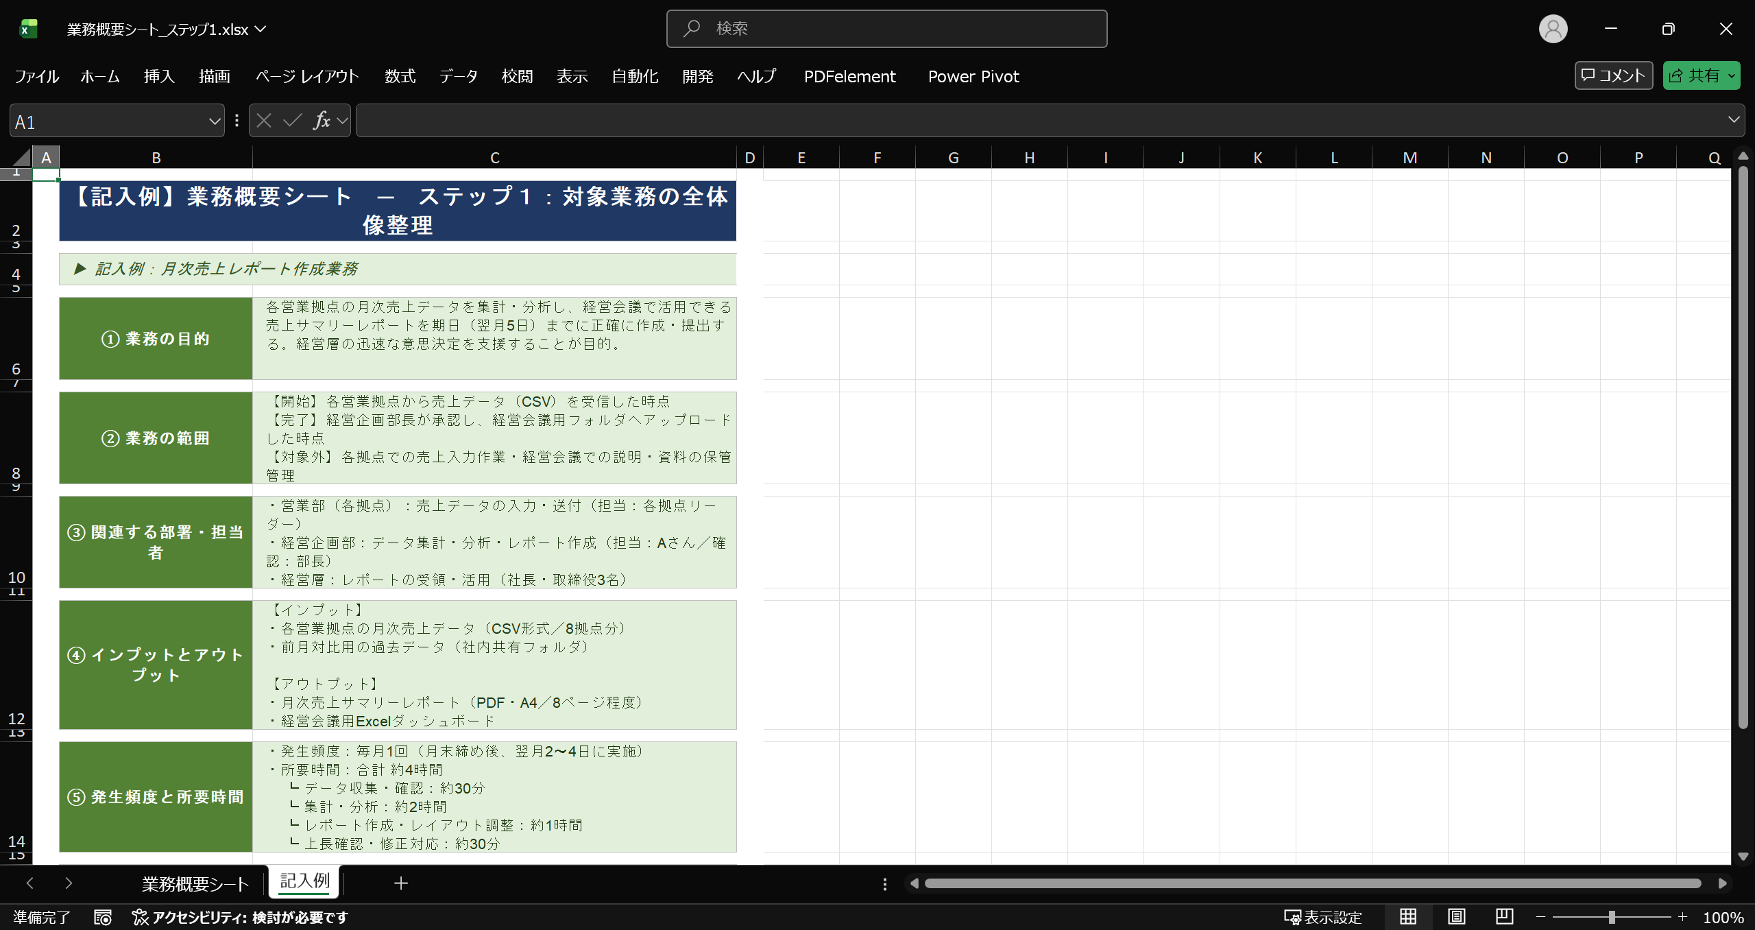This screenshot has width=1755, height=930.
Task: Click the Accessibility checker status icon
Action: tap(140, 917)
